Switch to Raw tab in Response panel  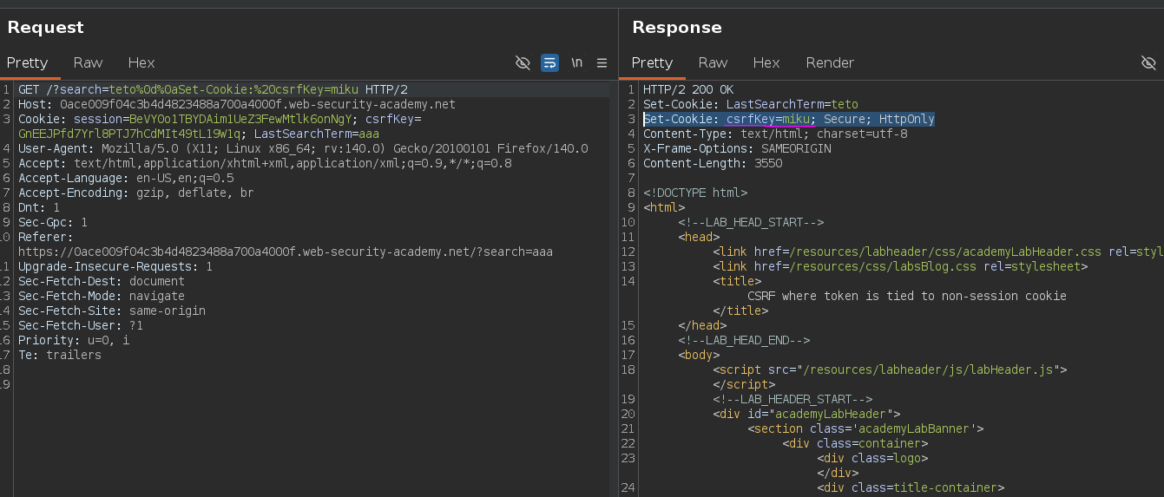tap(713, 62)
